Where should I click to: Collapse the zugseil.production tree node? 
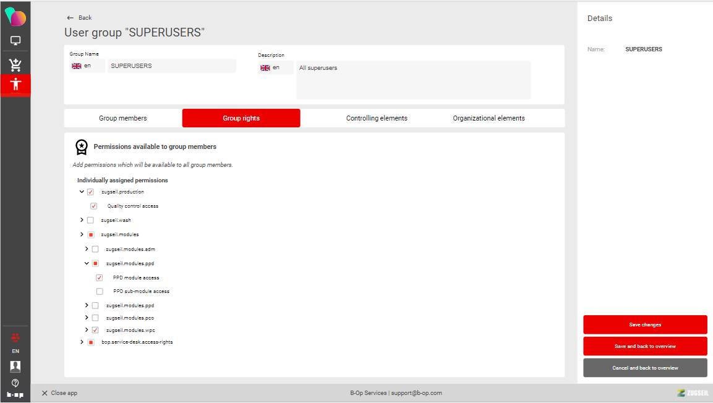82,192
